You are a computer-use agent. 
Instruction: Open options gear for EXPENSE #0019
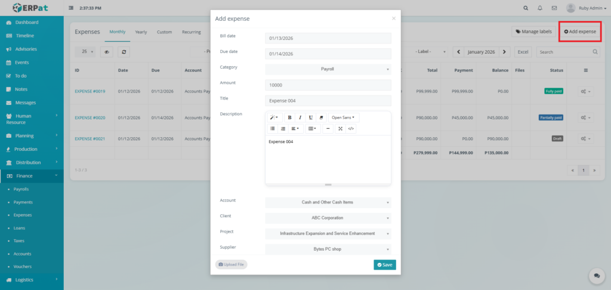pyautogui.click(x=585, y=91)
